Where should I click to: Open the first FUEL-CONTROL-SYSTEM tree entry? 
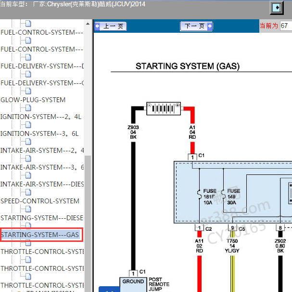coord(42,32)
